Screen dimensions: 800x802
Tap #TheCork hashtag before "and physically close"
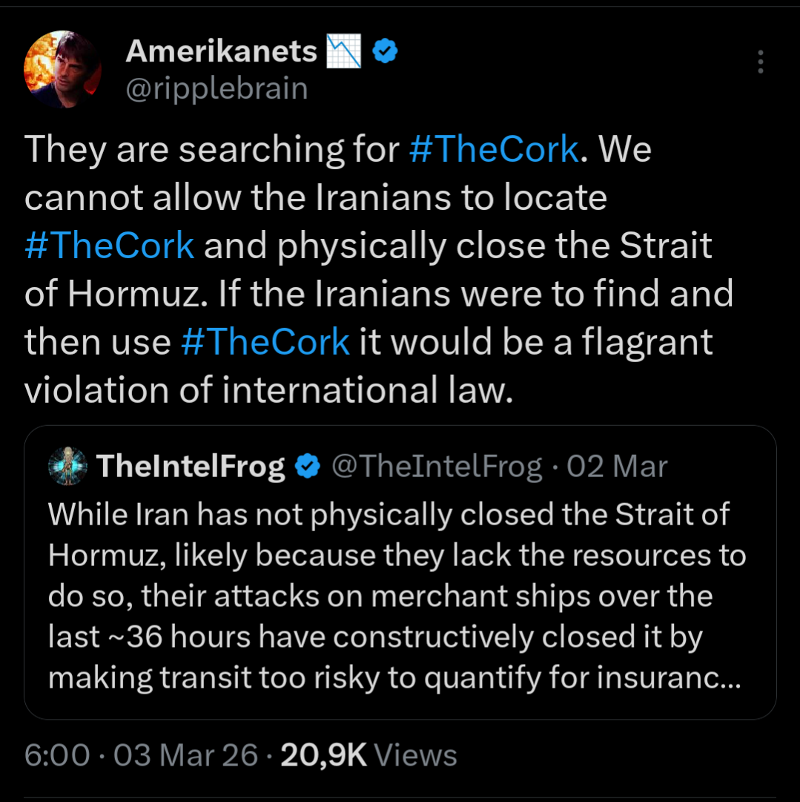(x=110, y=246)
